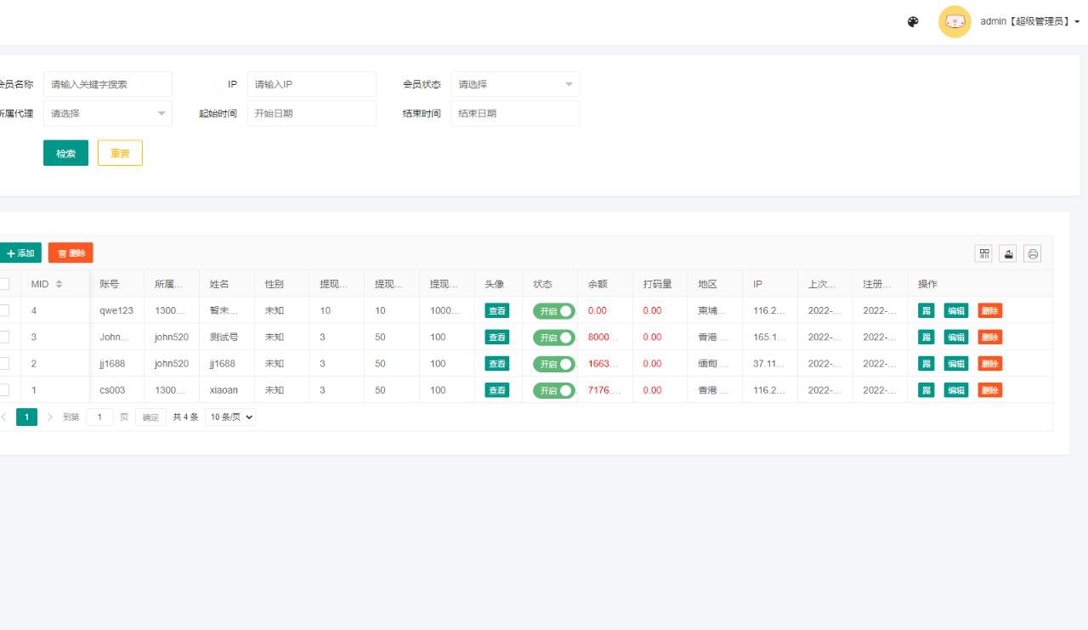Viewport: 1088px width, 630px height.
Task: Toggle status switch for account cs003
Action: 553,391
